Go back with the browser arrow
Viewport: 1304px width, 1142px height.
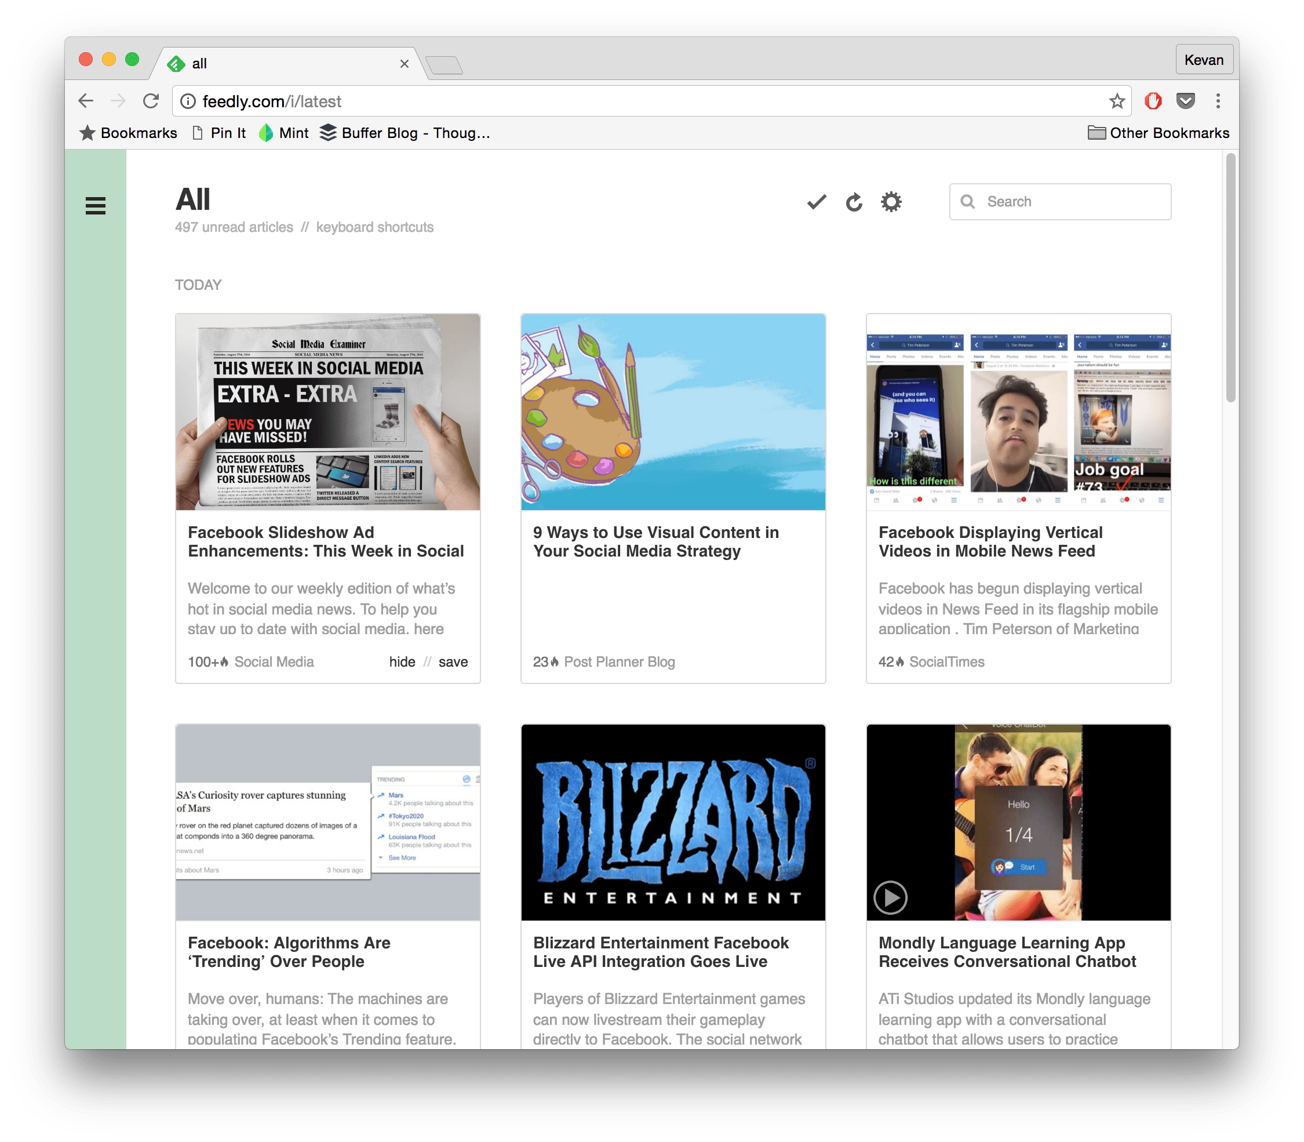coord(86,101)
